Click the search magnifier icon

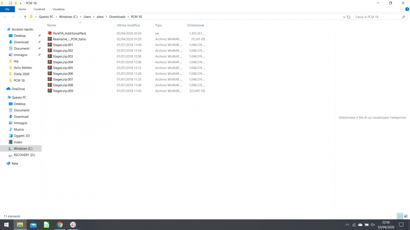click(x=403, y=17)
